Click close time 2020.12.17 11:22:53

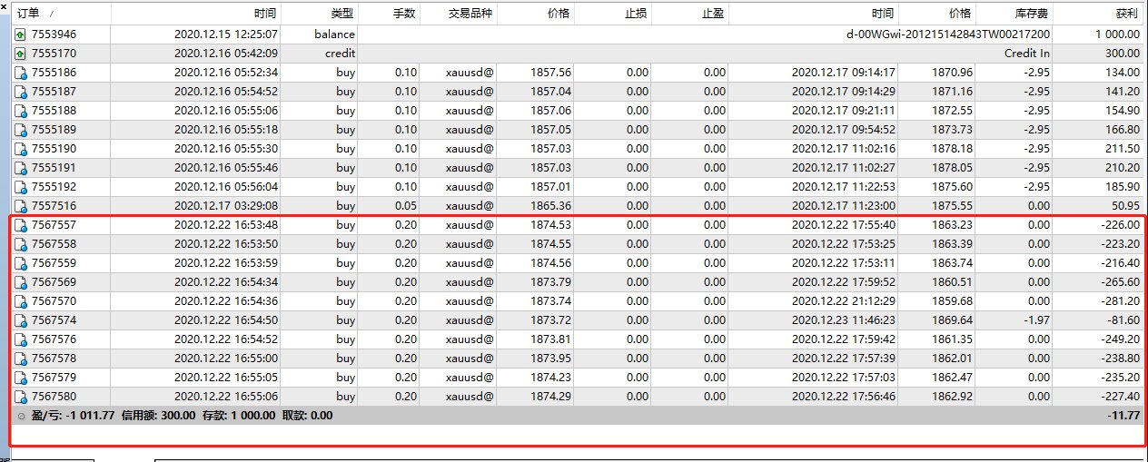pyautogui.click(x=844, y=187)
